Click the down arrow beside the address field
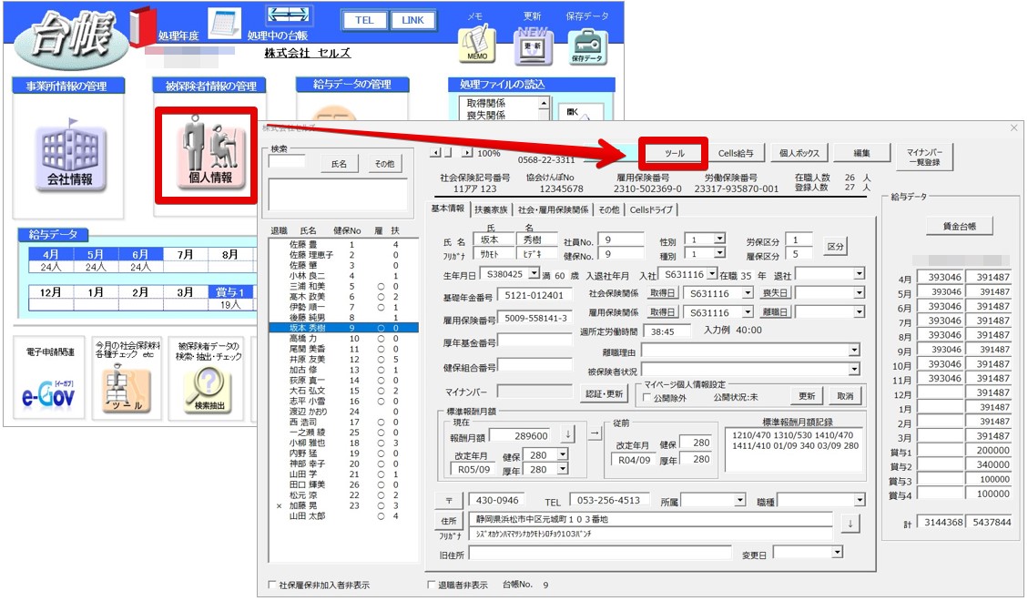 [x=850, y=523]
